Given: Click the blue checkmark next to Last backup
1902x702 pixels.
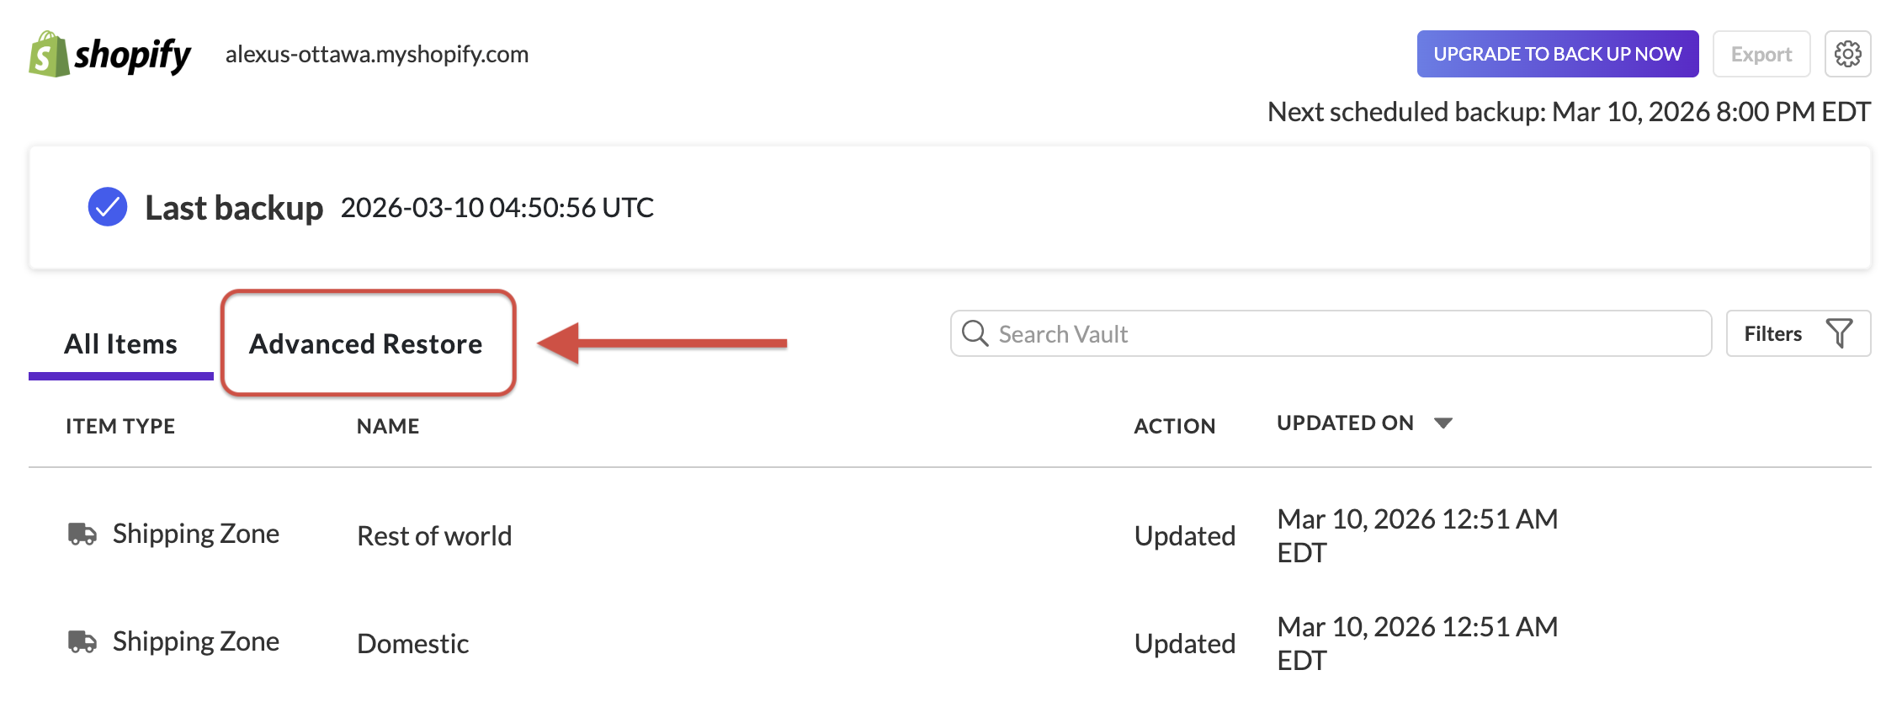Looking at the screenshot, I should pyautogui.click(x=106, y=207).
